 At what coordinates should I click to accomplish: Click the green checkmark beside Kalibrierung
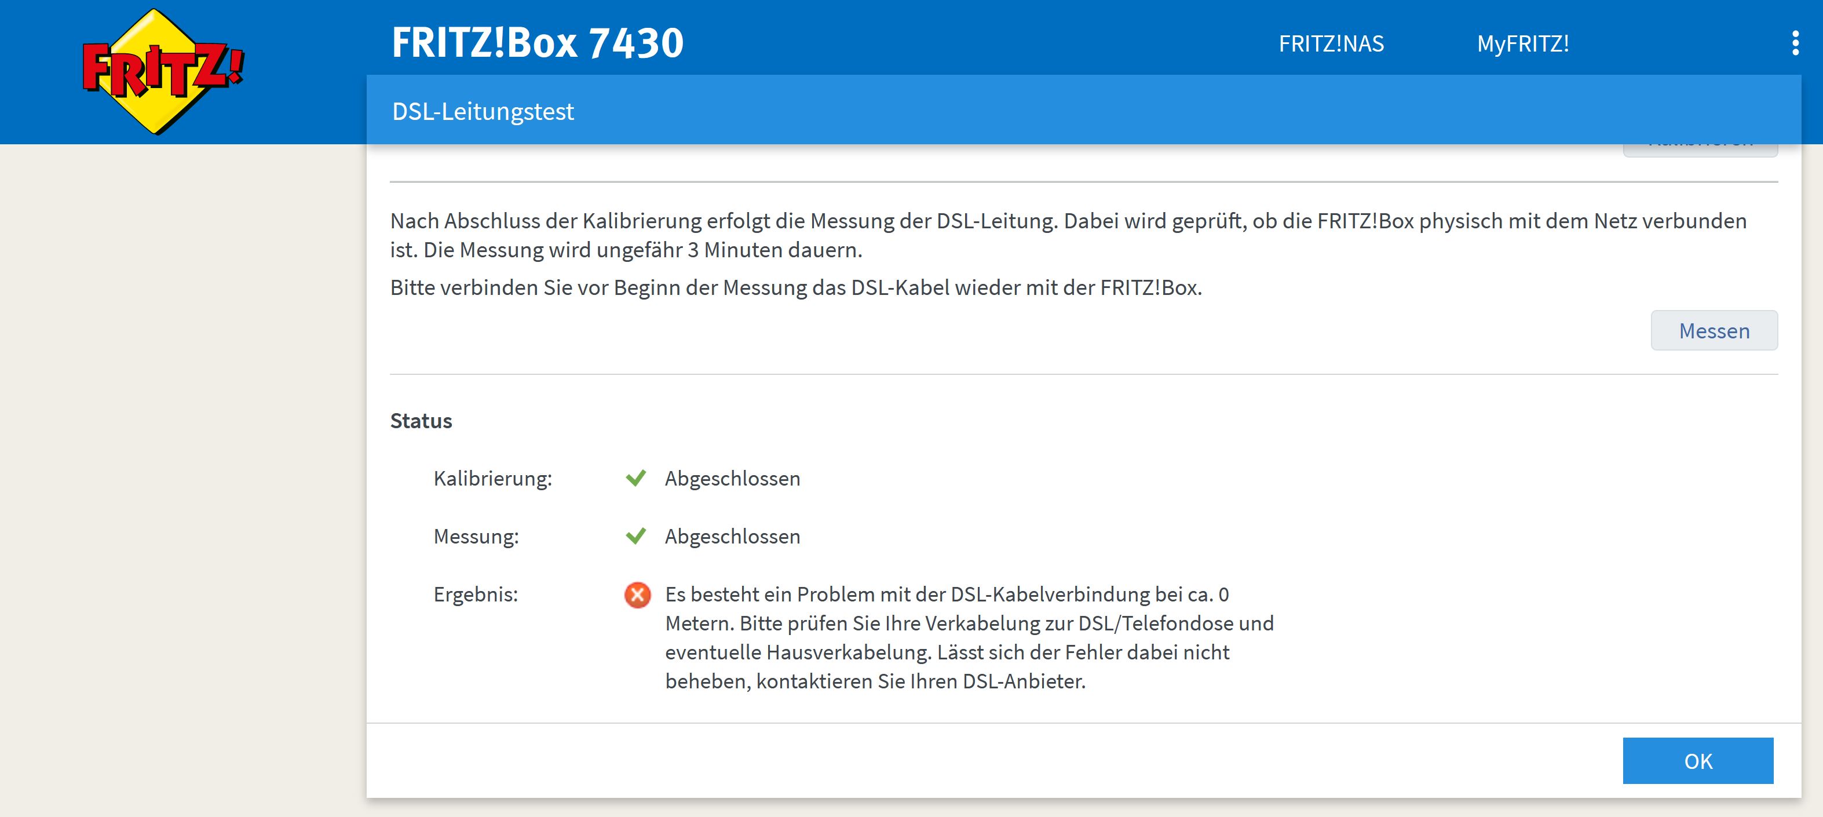point(635,479)
